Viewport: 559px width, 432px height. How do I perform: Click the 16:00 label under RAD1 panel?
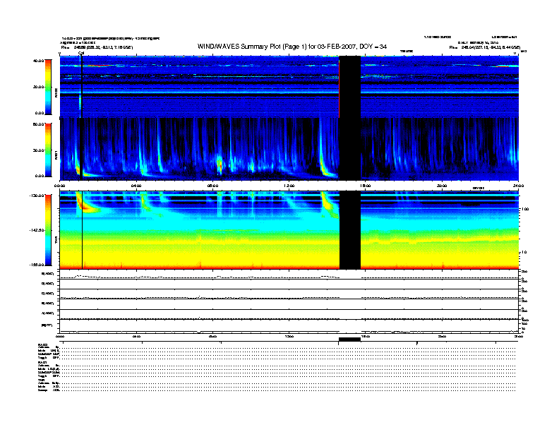click(366, 186)
